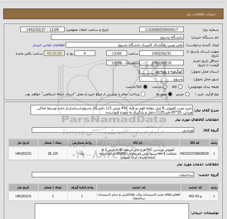The height and width of the screenshot is (219, 227).
Task: Click the delivery city field یاسوج
Action: point(162,79)
